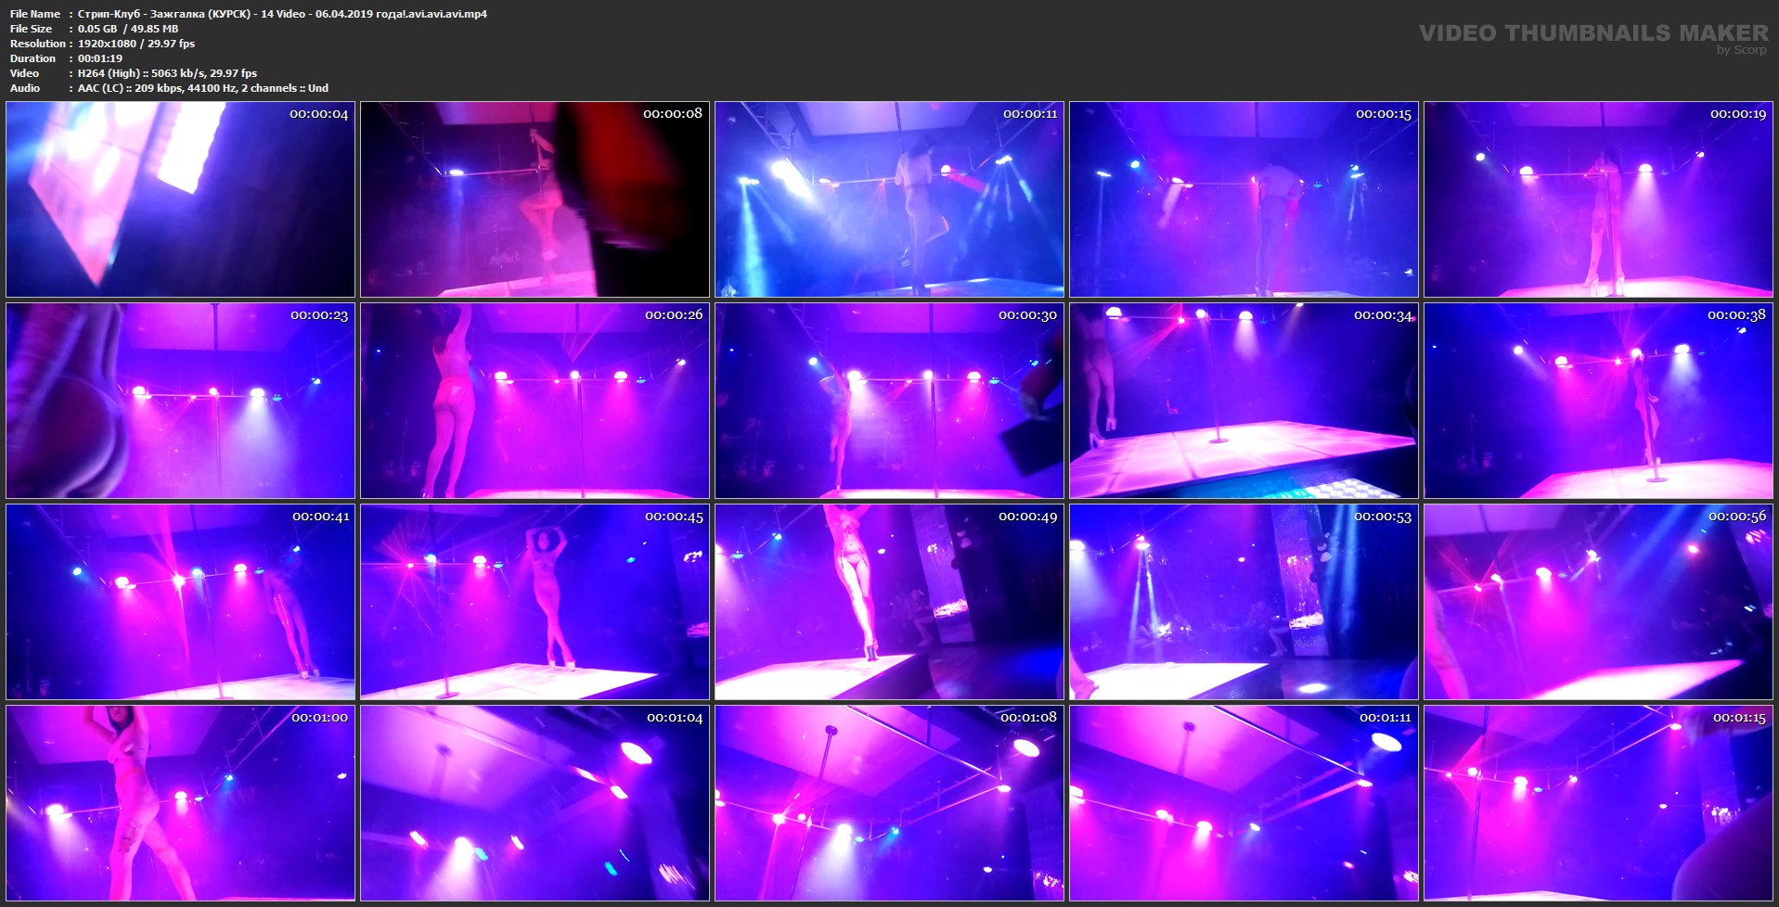The image size is (1779, 907).
Task: Click the last frame at 00:01:15
Action: [1599, 803]
